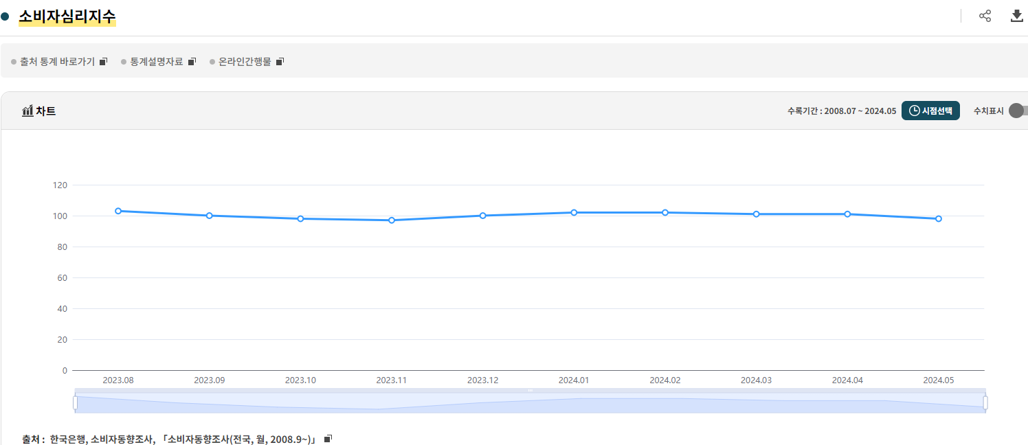Click the 2024.05 data point on line

939,218
